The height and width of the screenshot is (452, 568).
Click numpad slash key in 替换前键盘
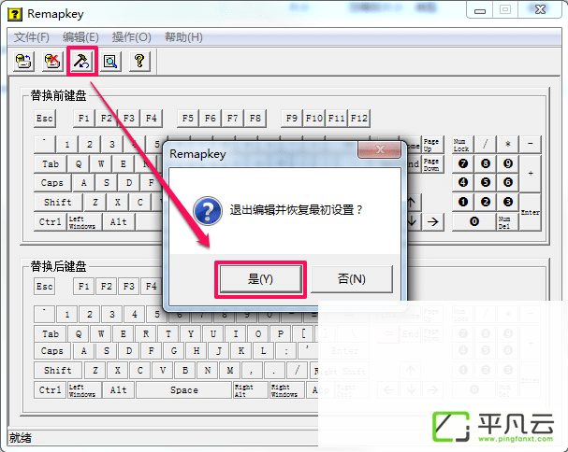tap(486, 145)
